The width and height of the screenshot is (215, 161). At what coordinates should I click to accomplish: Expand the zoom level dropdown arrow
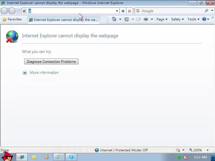point(207,150)
